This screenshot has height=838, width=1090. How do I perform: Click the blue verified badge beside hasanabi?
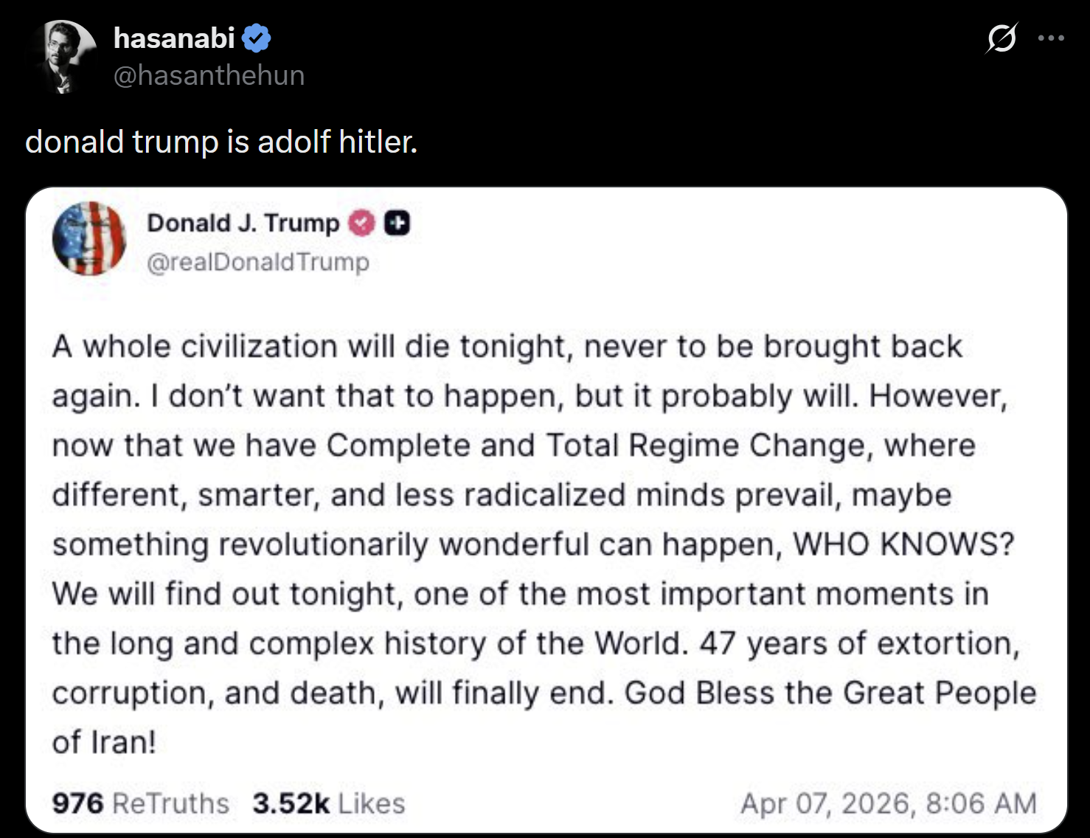pos(256,38)
